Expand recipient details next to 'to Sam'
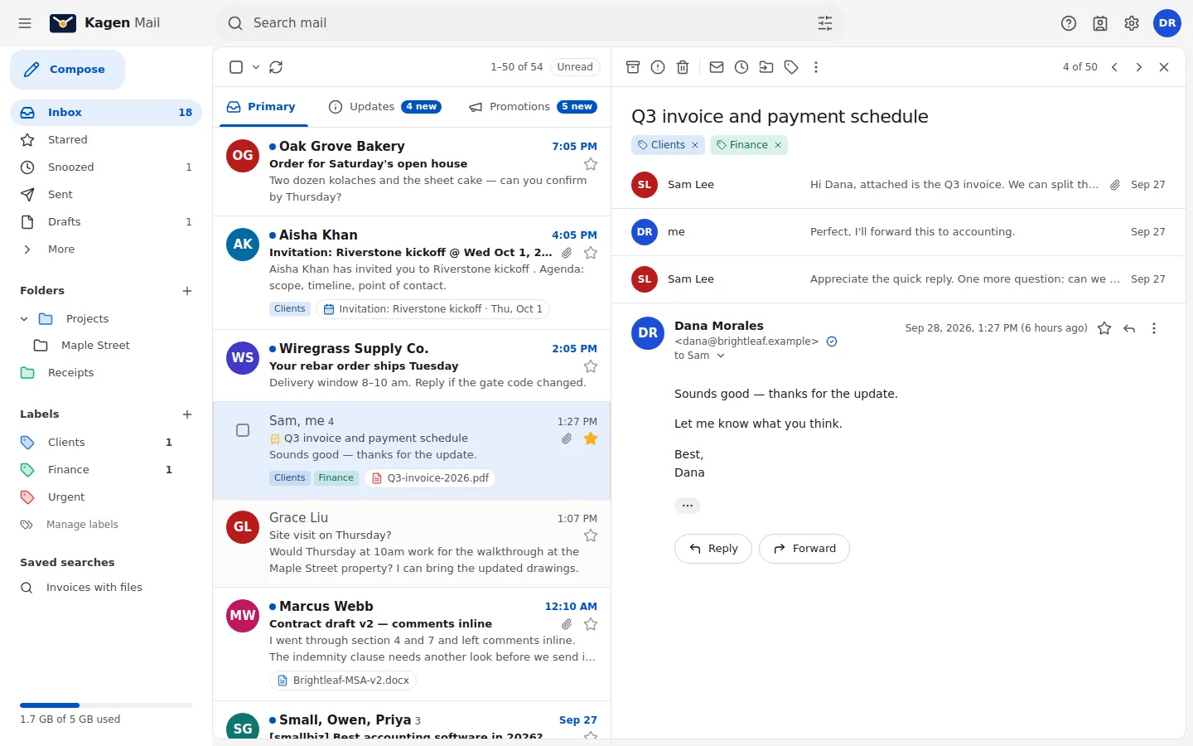 pos(721,356)
